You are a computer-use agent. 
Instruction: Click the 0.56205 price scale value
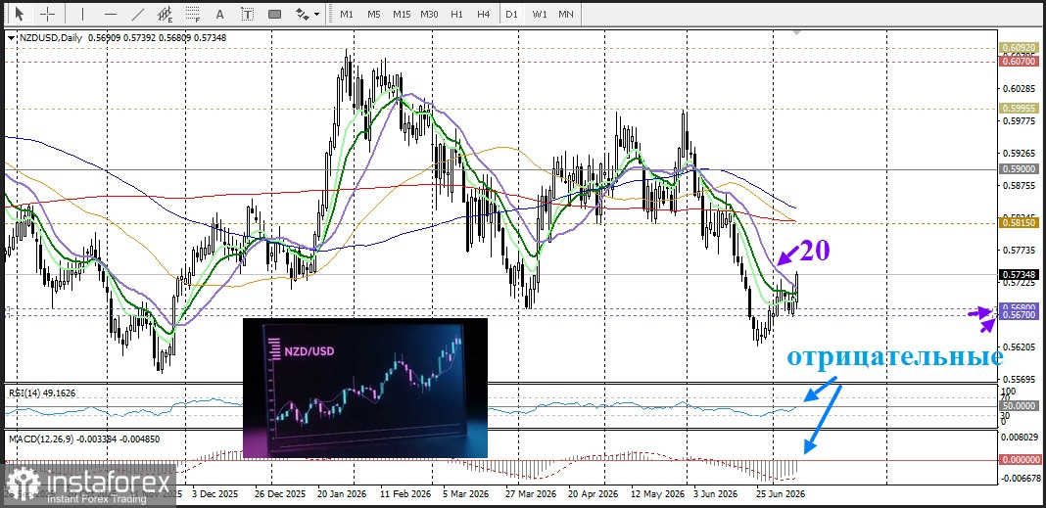coord(1018,348)
